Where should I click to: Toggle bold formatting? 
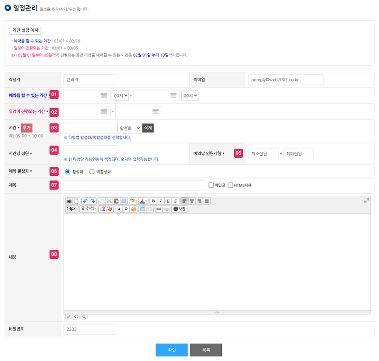click(x=153, y=201)
